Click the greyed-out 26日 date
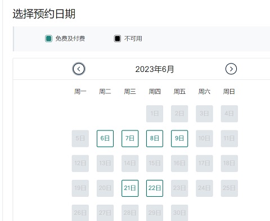Image resolution: width=270 pixels, height=221 pixels. (80, 213)
